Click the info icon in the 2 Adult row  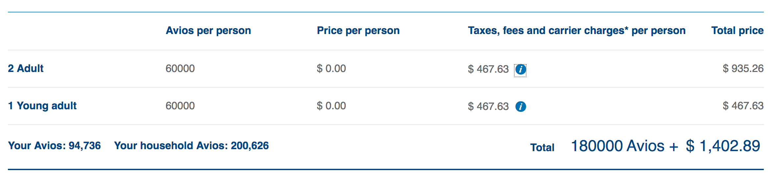[520, 69]
